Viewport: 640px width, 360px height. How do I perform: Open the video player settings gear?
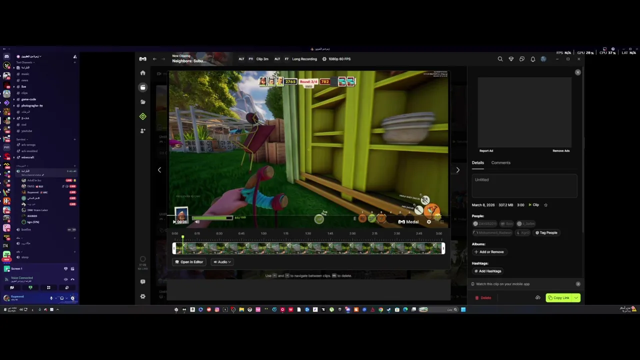pos(428,222)
